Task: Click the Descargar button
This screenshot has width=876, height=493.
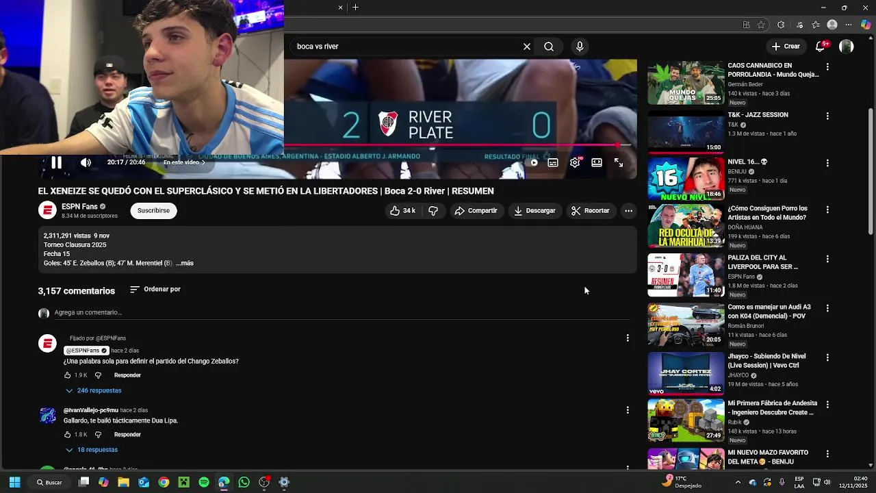Action: (534, 211)
